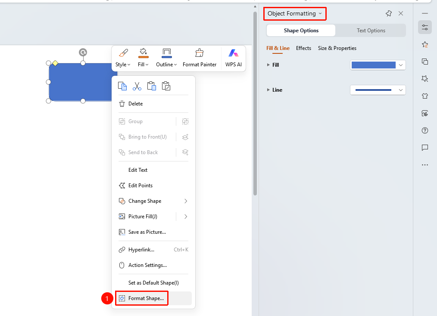The width and height of the screenshot is (437, 316).
Task: Click the sliders properties icon in the sidebar
Action: 425,27
